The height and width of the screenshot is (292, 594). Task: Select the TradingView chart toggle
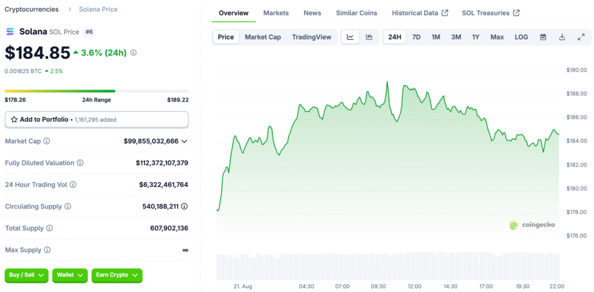312,37
